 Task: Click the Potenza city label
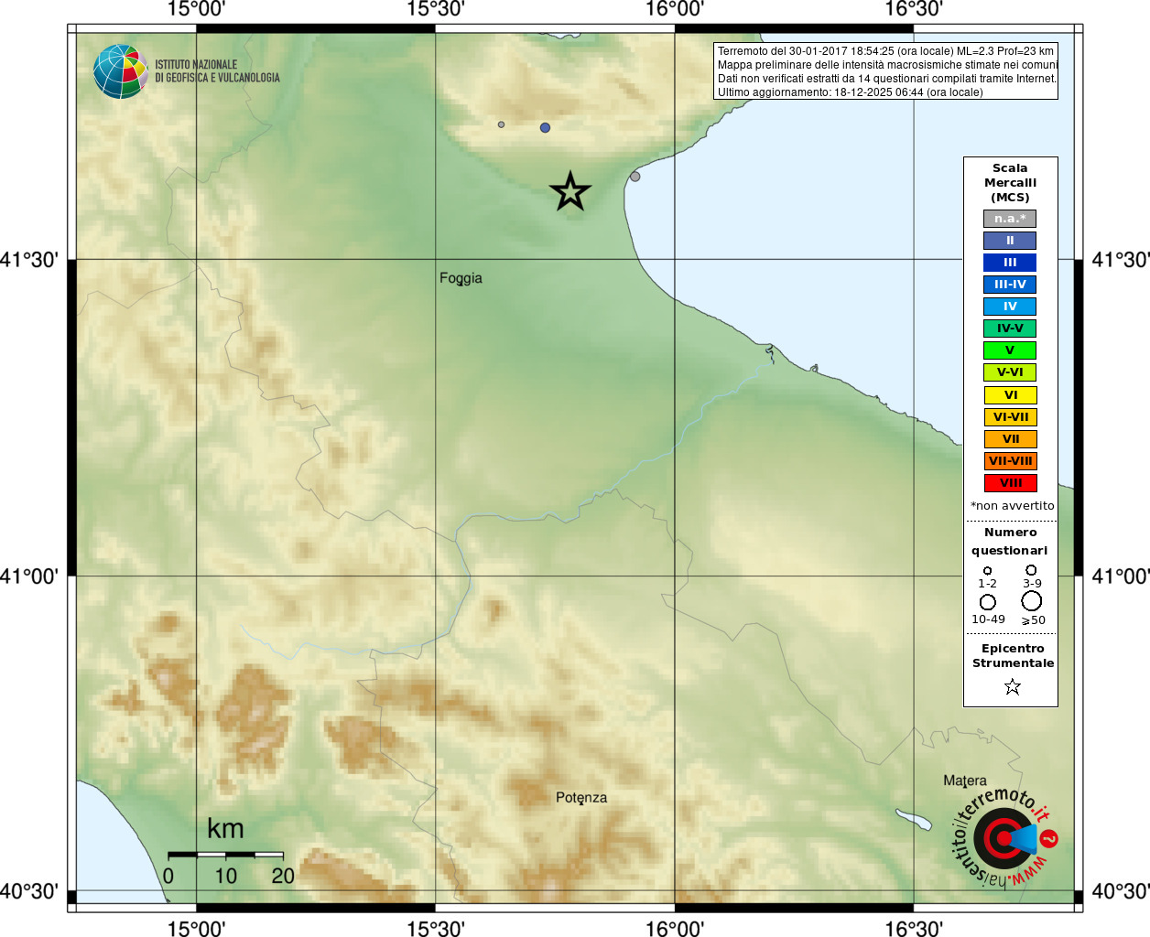[581, 798]
